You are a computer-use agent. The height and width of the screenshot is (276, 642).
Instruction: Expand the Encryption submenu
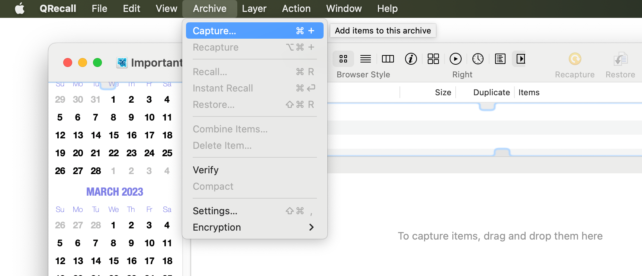[x=254, y=227]
